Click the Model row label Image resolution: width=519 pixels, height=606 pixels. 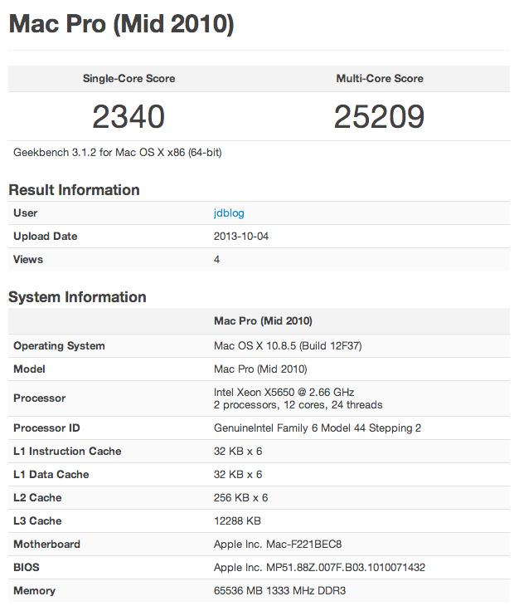click(29, 369)
